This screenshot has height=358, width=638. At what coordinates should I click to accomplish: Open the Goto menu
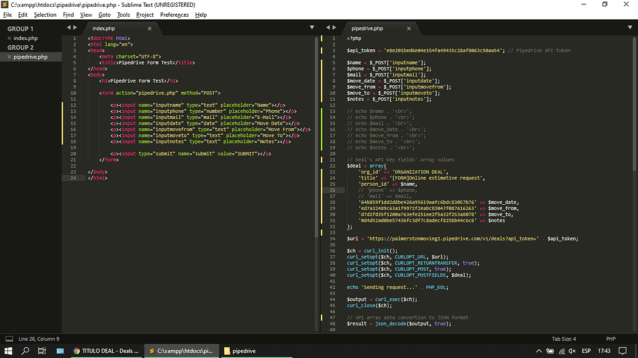[x=104, y=14]
